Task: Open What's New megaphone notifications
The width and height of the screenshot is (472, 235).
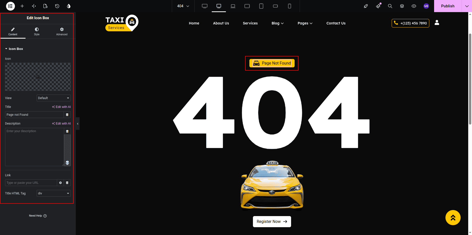Action: (x=378, y=6)
